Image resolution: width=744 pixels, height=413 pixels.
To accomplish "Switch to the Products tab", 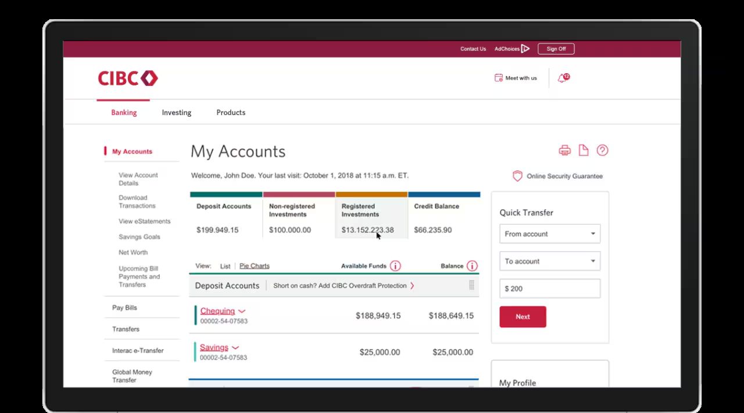I will click(231, 113).
